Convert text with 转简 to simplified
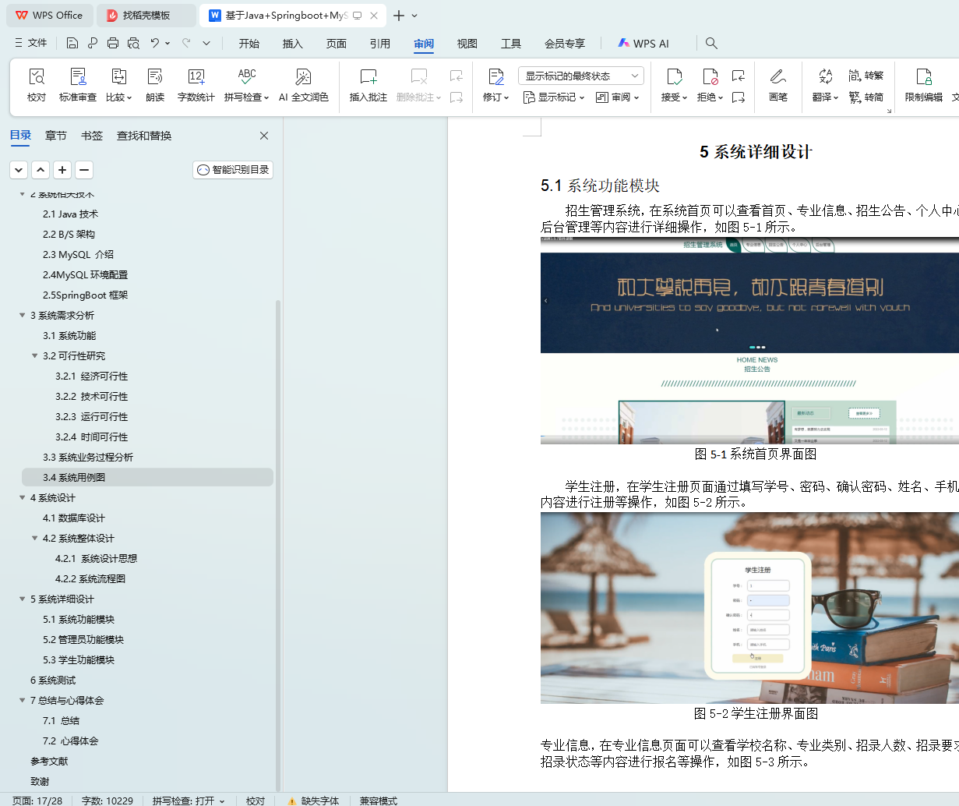The image size is (959, 806). coord(866,97)
